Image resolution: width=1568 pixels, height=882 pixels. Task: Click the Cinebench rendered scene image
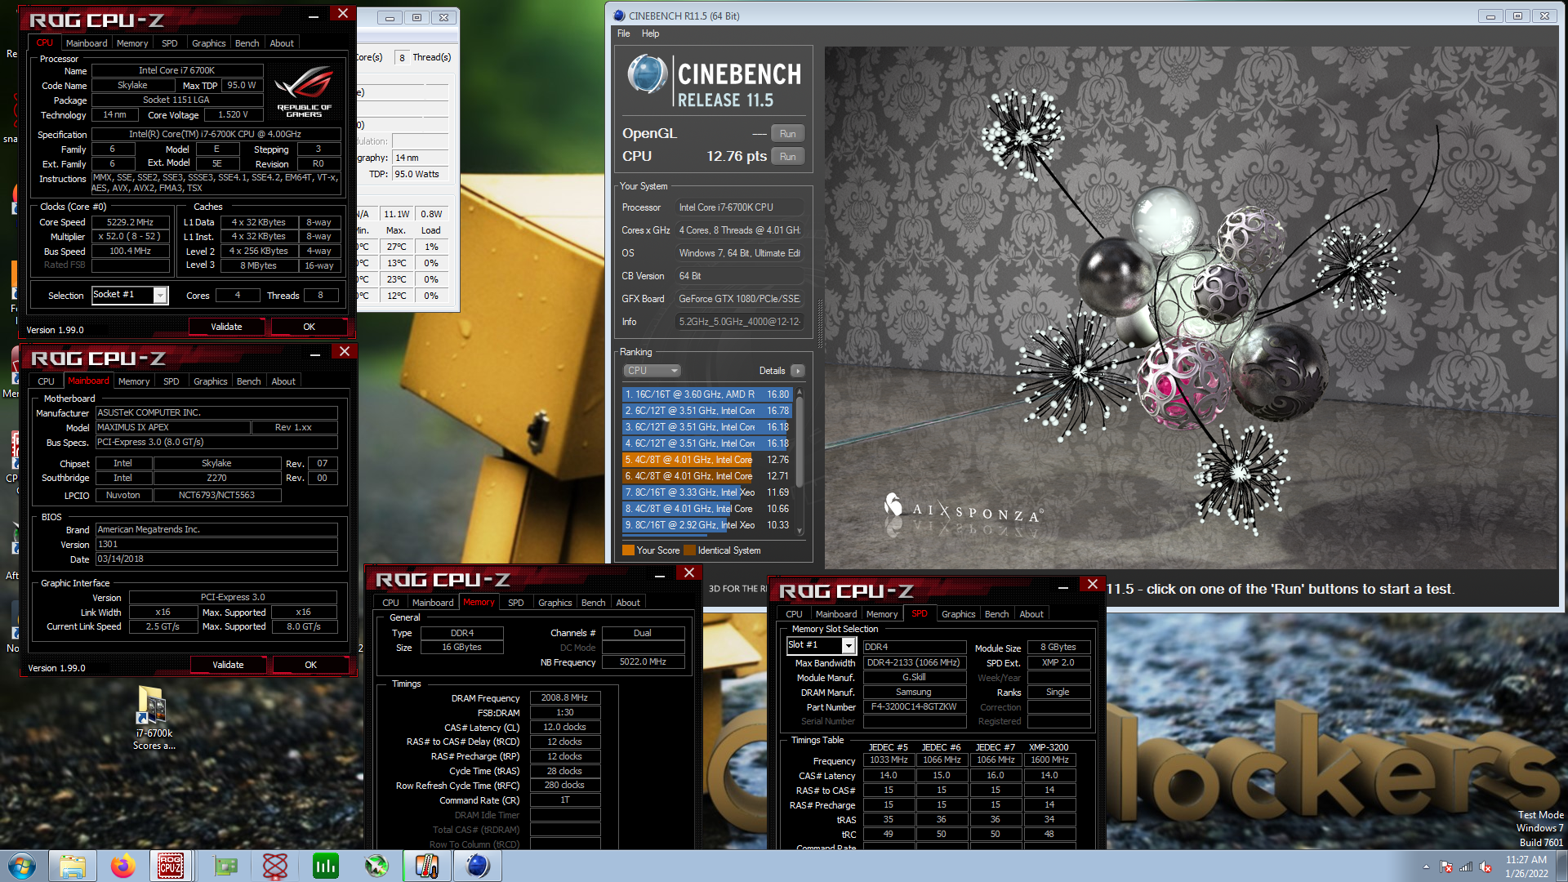pyautogui.click(x=1191, y=307)
